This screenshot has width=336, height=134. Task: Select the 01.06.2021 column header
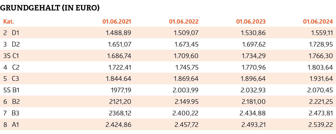pos(117,21)
